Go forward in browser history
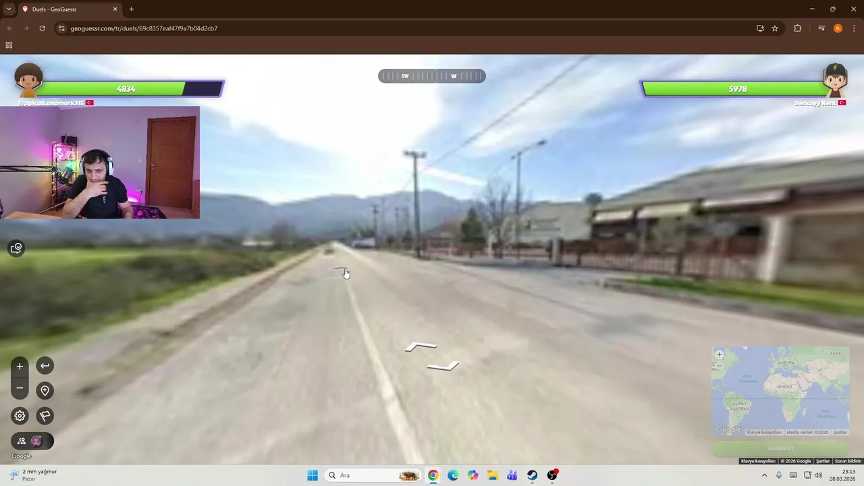This screenshot has width=864, height=486. (26, 28)
